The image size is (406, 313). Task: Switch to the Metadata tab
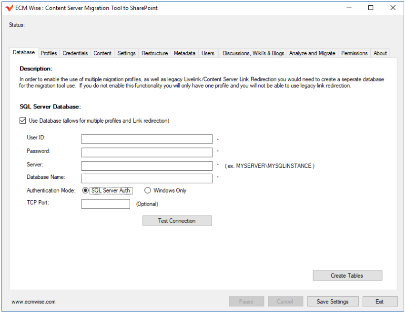[x=184, y=53]
